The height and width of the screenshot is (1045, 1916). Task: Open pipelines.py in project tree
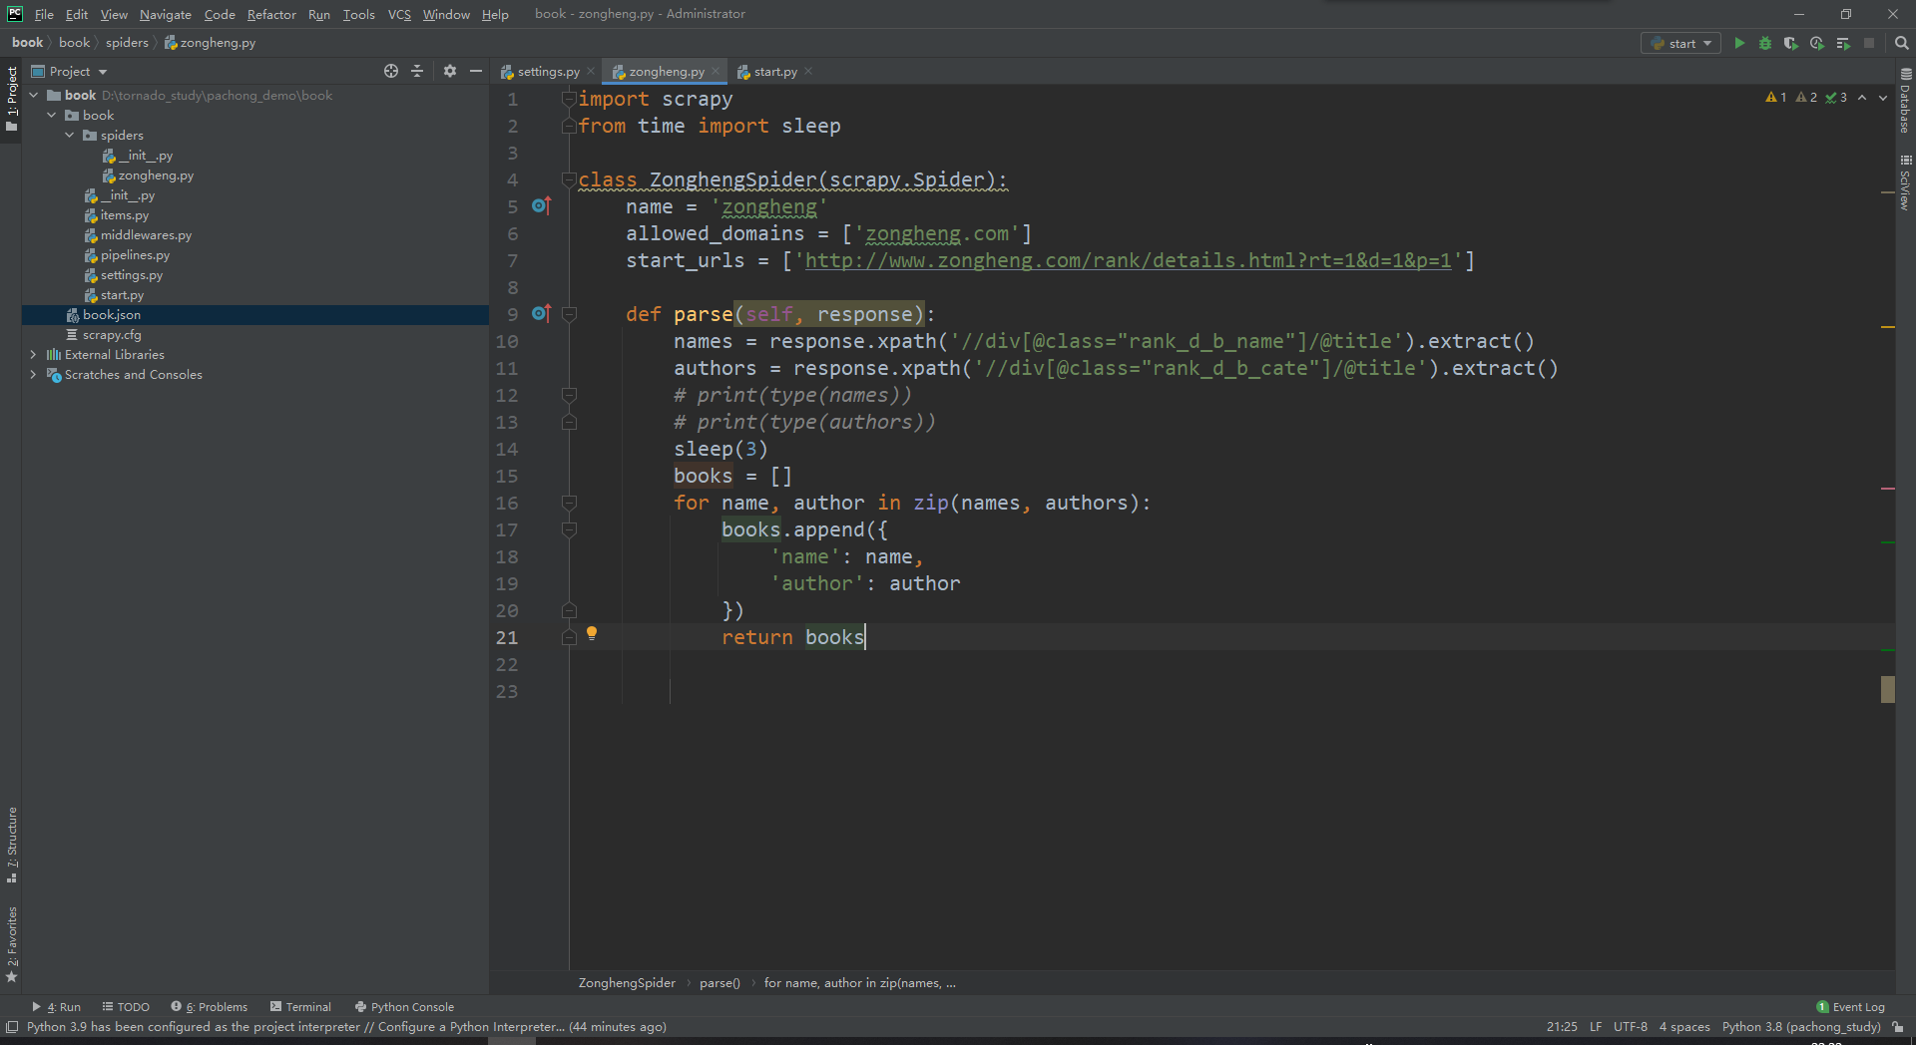135,255
